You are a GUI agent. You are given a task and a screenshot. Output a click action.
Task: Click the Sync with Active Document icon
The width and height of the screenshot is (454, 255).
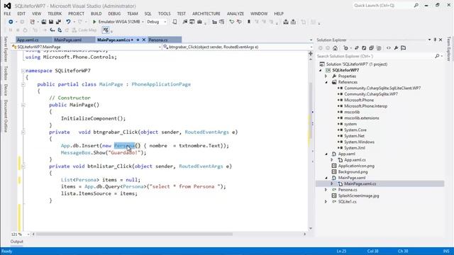[356, 48]
